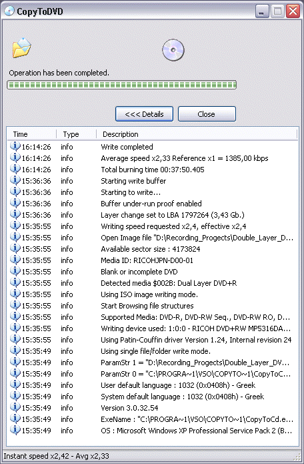Select the Using ISO image writing mode row
304x464 pixels.
click(153, 294)
